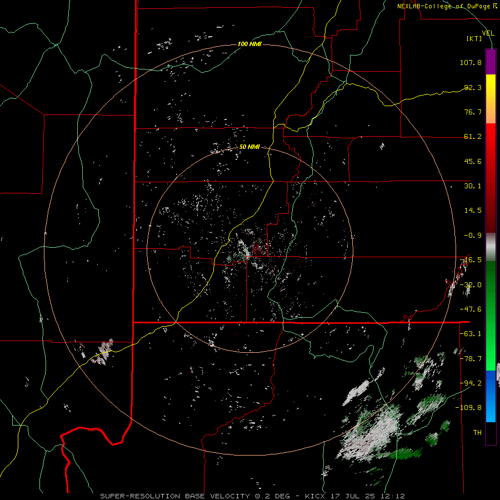Click the 45.6 scale value
The height and width of the screenshot is (500, 500).
click(473, 161)
